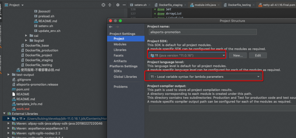The height and width of the screenshot is (138, 296).
Task: Open Project language level dropdown
Action: click(x=205, y=77)
